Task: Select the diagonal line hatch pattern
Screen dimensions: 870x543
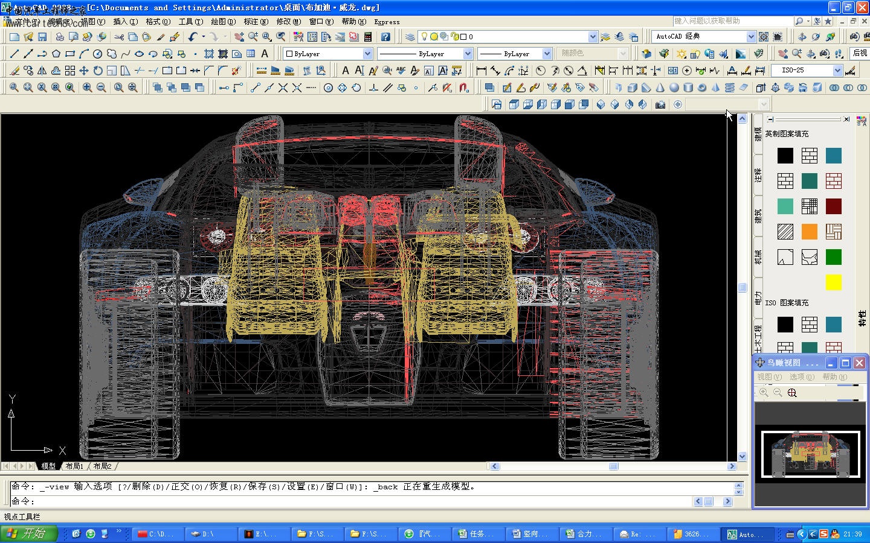Action: 785,232
